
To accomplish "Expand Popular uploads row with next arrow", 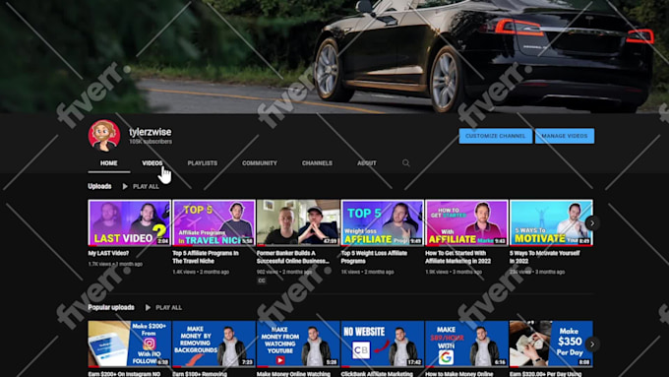I will (592, 344).
